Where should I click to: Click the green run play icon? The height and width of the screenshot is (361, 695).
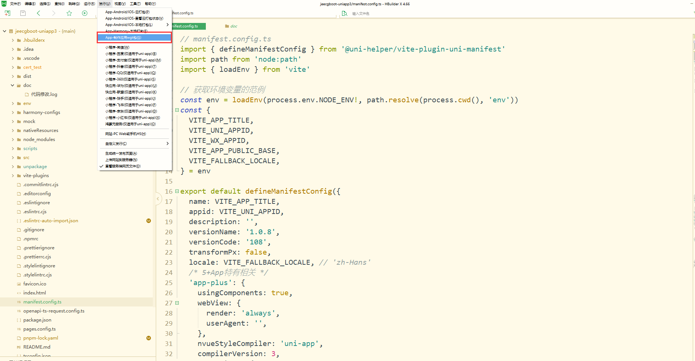click(x=85, y=13)
